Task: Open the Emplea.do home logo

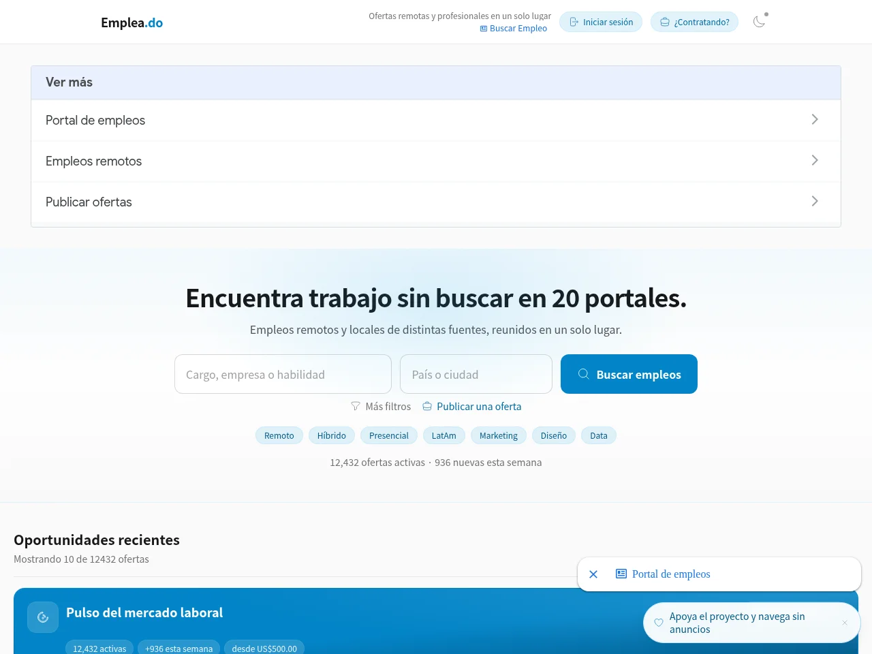Action: click(131, 22)
